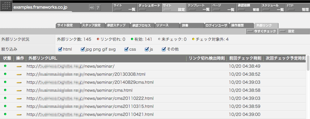Screen dimensions: 310x119
Task: Open the help question mark icon
Action: (x=98, y=8)
